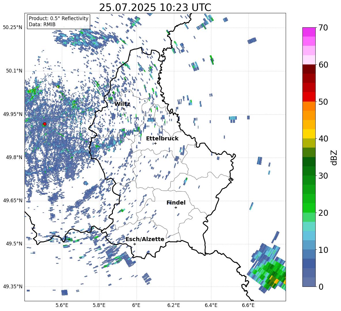341x311 pixels.
Task: Click the longitude label 6.4°E
Action: pyautogui.click(x=211, y=305)
